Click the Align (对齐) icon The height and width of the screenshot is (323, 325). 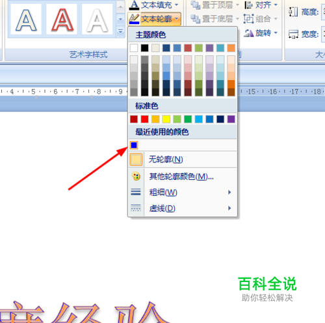click(x=248, y=5)
